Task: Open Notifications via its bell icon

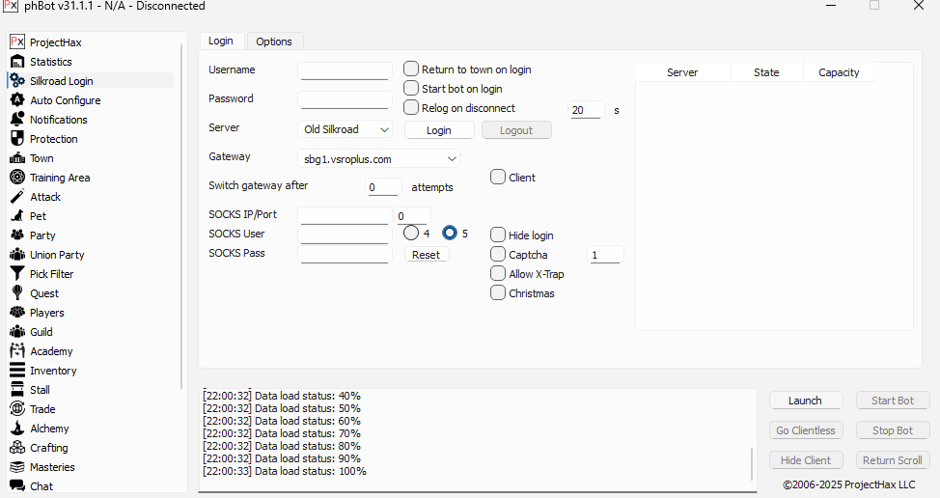Action: pos(16,120)
